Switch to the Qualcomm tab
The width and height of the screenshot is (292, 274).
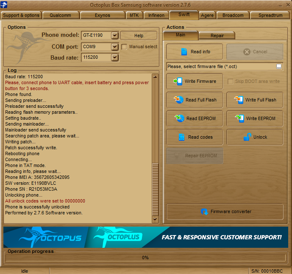pyautogui.click(x=60, y=15)
